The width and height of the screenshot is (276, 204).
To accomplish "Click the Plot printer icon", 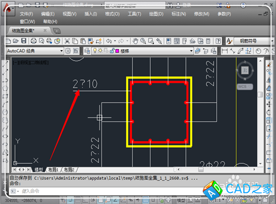I will 34,41.
